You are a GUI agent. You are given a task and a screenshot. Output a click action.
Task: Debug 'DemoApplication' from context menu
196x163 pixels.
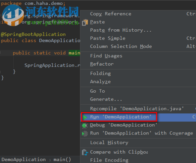click(138, 125)
